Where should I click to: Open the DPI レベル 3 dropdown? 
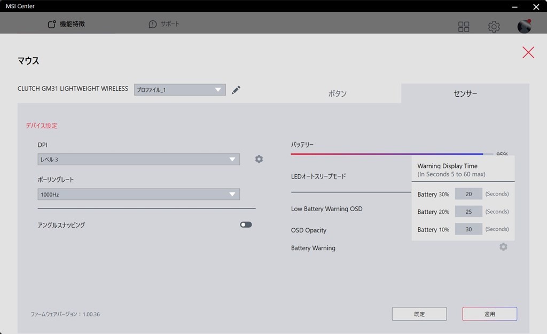point(138,159)
